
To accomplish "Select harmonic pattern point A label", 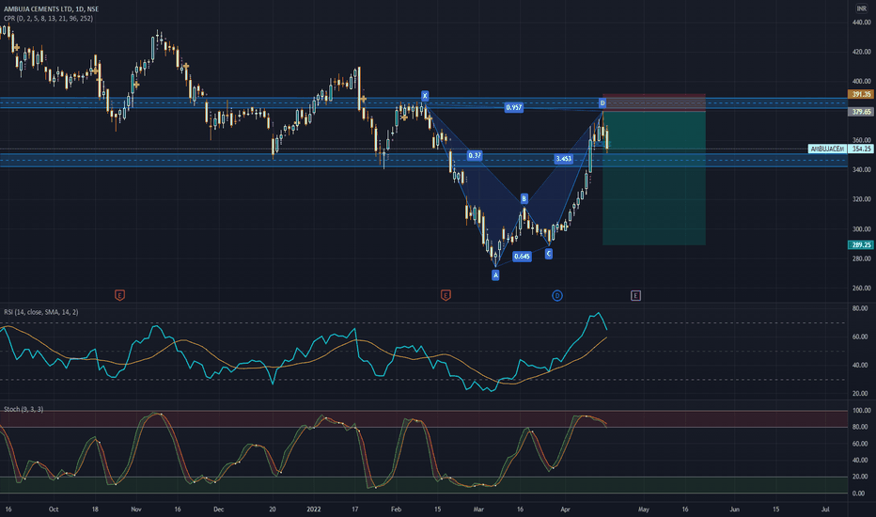I will [x=495, y=275].
